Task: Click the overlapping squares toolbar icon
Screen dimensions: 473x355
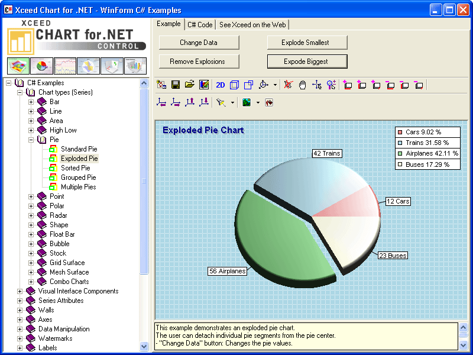Action: 248,85
